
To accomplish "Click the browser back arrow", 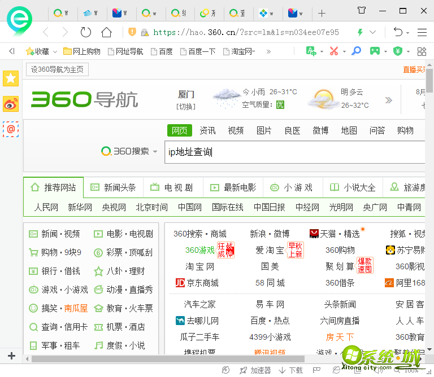I will [x=46, y=32].
